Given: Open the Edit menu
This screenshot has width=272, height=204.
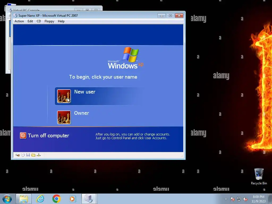Looking at the screenshot, I should (x=30, y=21).
